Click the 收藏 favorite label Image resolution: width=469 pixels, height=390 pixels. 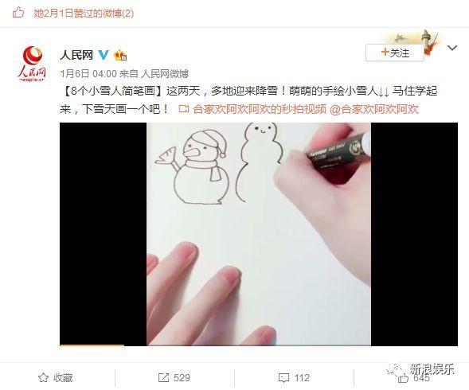(x=63, y=378)
